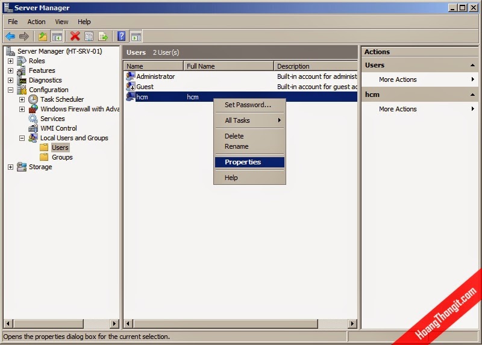Click the WMI Control icon
482x345 pixels.
coord(33,128)
